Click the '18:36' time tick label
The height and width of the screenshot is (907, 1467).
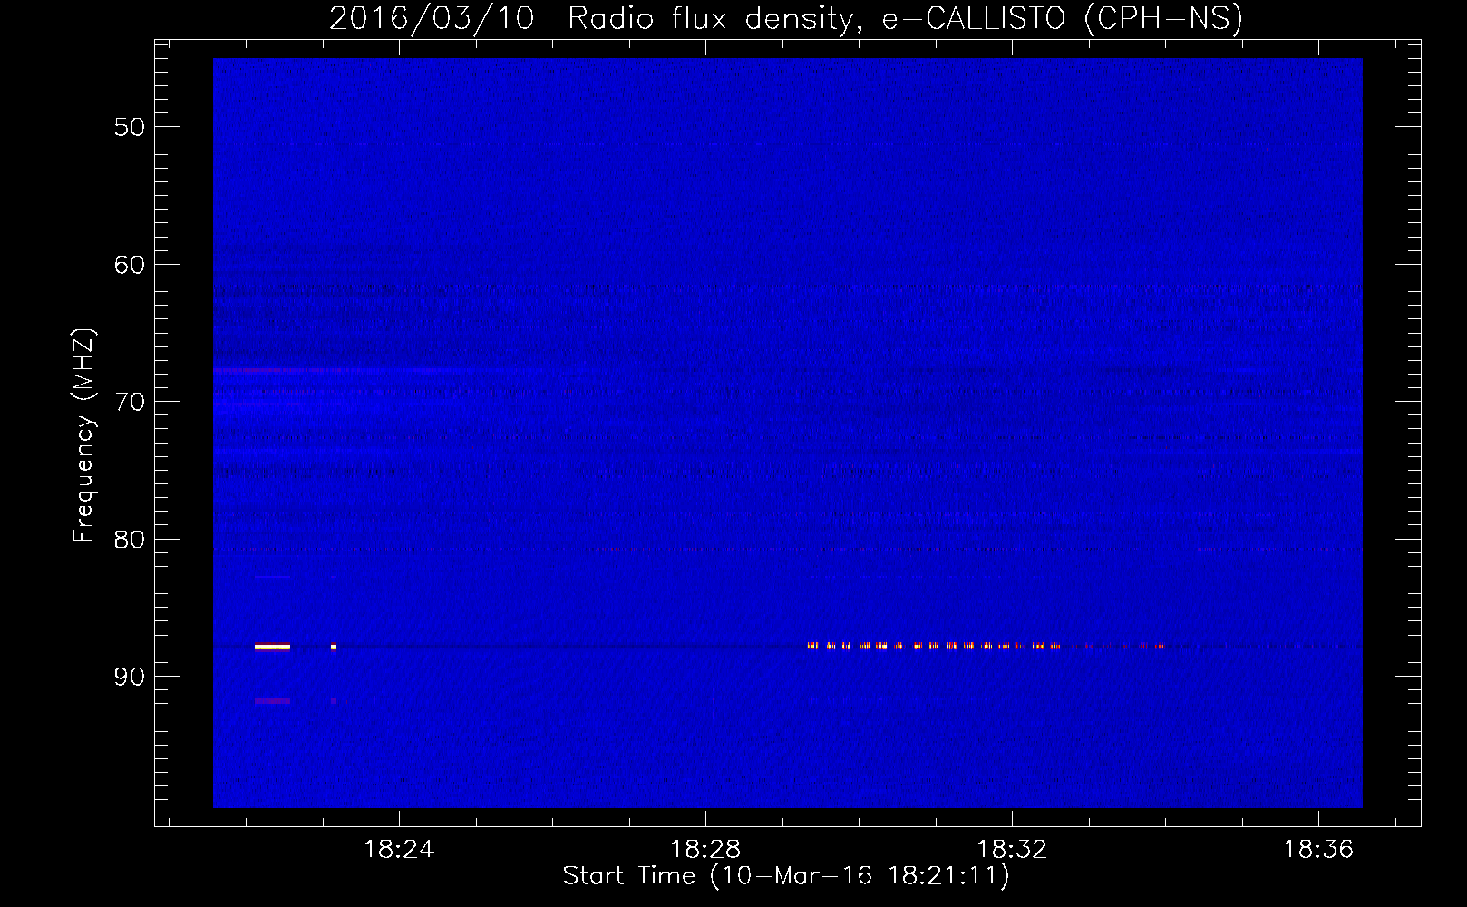coord(1317,850)
